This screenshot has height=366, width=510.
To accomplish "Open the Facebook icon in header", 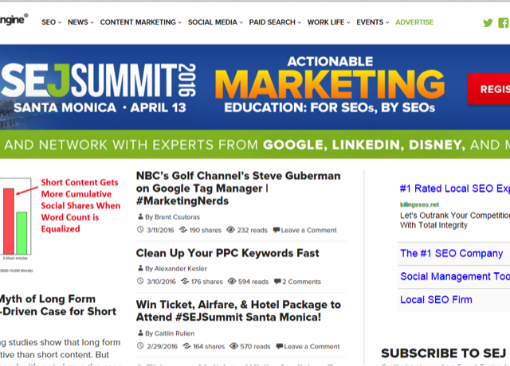I will point(504,23).
